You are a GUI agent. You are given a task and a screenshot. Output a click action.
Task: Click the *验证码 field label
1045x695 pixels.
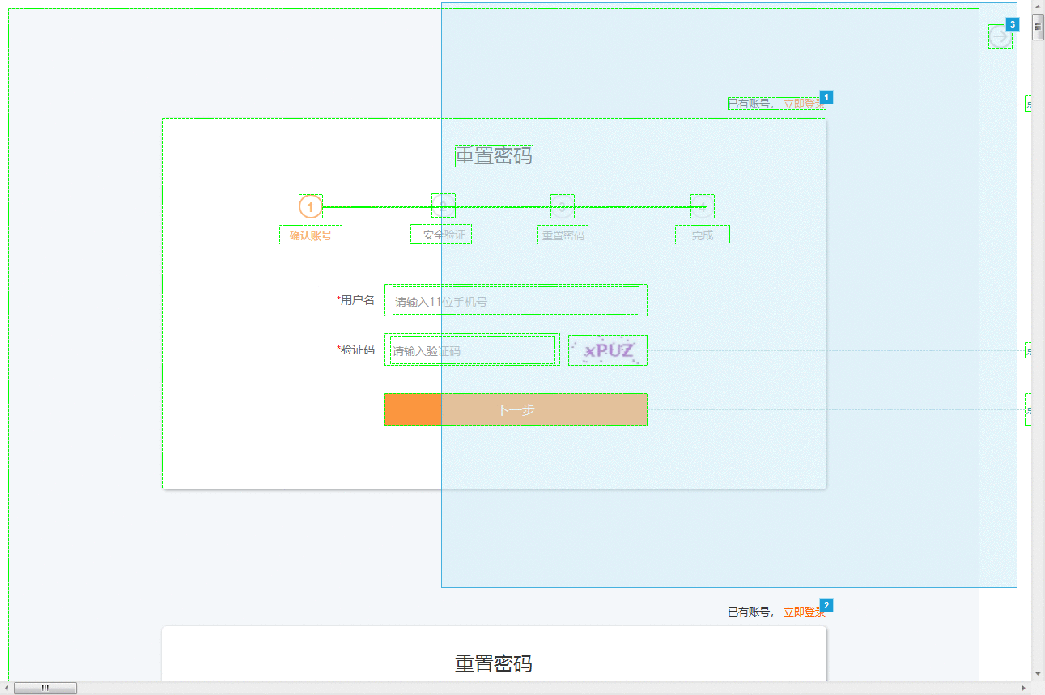click(355, 350)
